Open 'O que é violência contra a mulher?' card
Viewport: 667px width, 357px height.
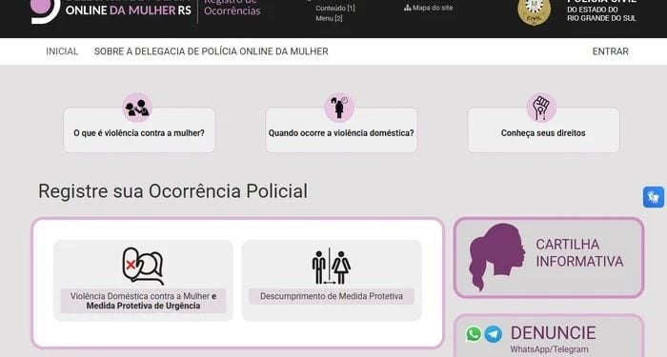[x=139, y=130]
